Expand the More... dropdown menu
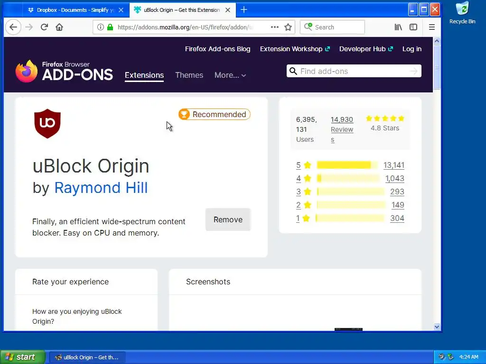Screen dimensions: 486x364 click(230, 75)
